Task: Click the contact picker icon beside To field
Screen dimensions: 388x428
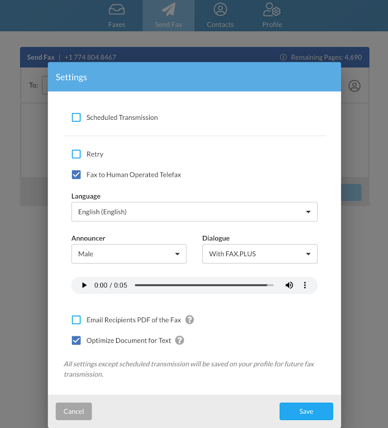Action: click(354, 86)
